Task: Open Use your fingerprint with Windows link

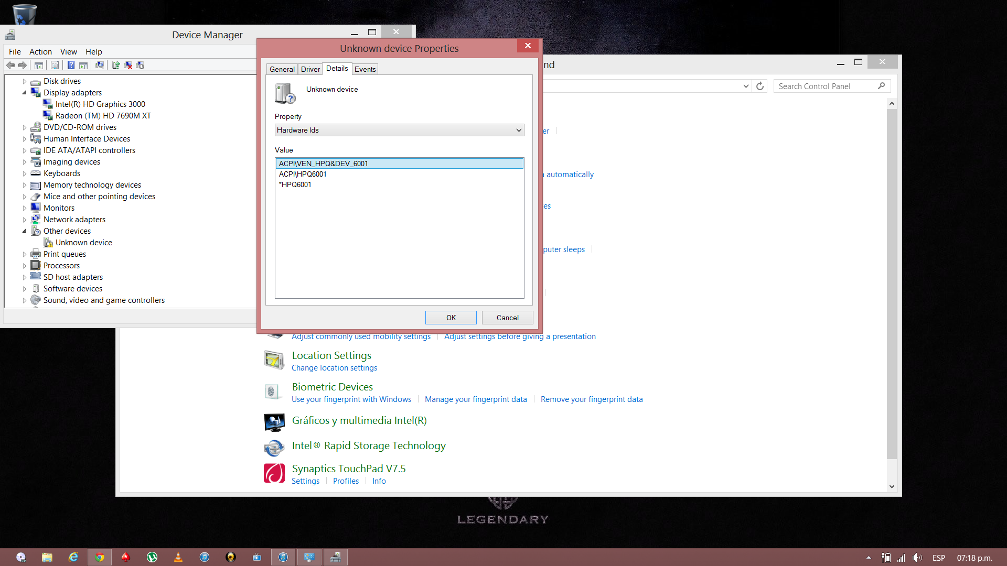Action: pos(351,399)
